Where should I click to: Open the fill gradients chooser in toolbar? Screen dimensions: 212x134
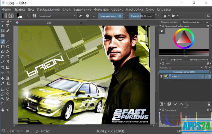(x=4, y=16)
